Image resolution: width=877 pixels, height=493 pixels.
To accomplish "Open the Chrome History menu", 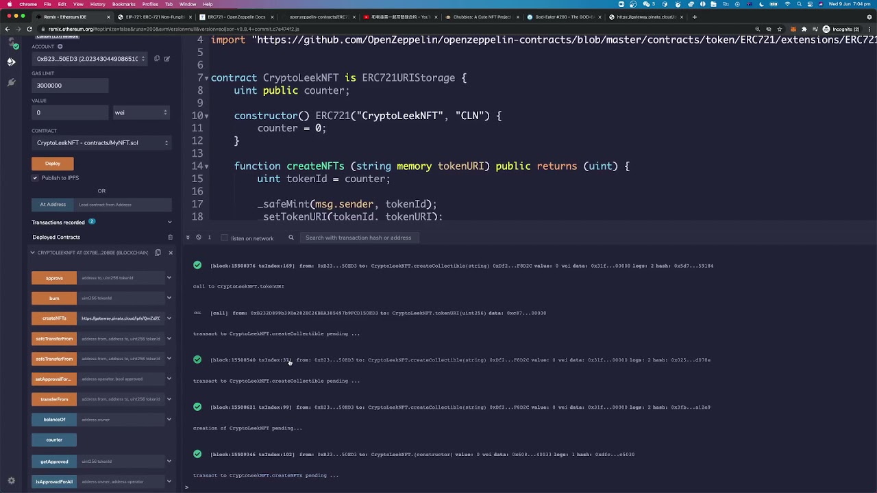I will [98, 4].
